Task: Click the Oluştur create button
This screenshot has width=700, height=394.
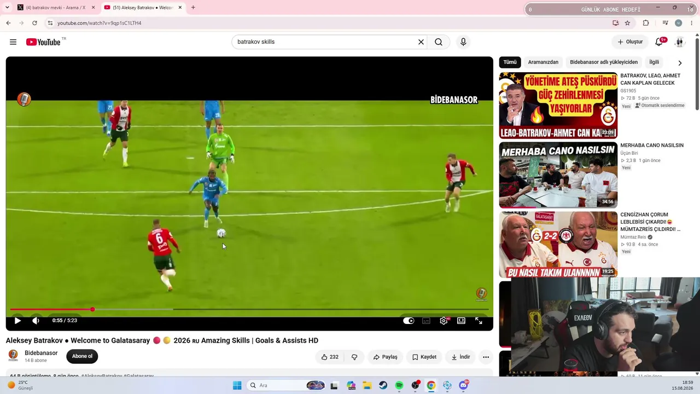Action: [630, 42]
